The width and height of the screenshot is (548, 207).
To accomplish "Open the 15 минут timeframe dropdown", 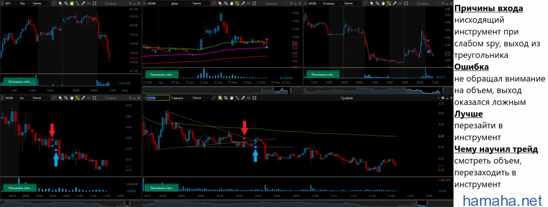I will pyautogui.click(x=332, y=3).
